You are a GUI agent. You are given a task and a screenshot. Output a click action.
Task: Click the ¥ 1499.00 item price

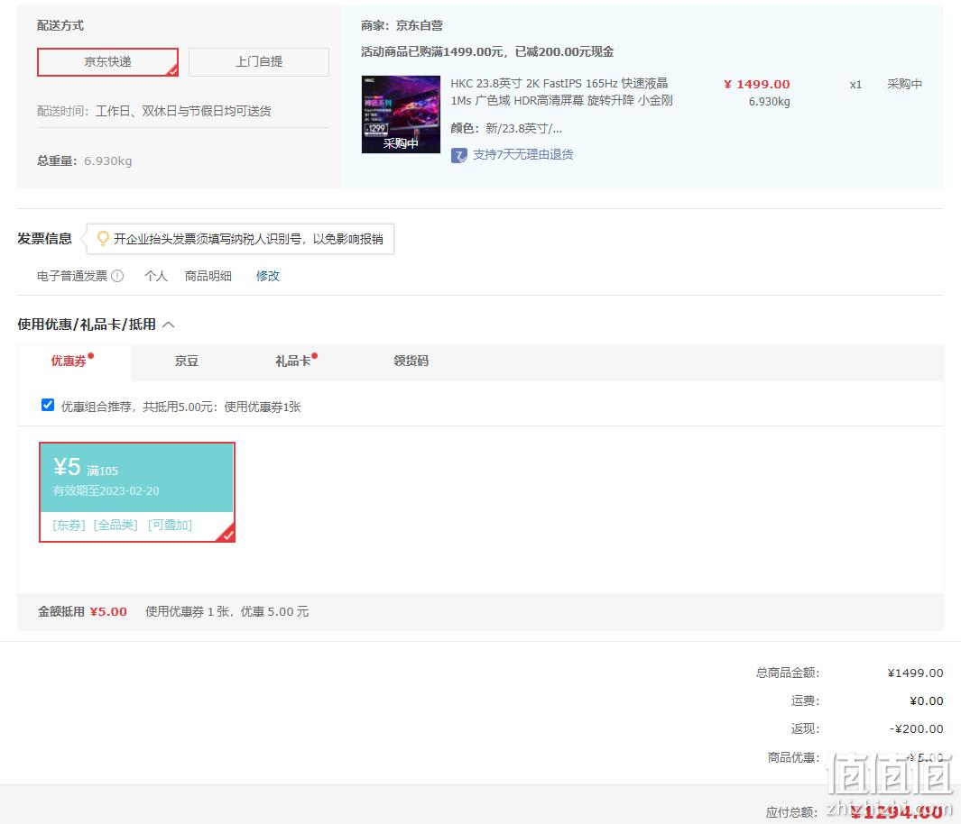pyautogui.click(x=757, y=85)
